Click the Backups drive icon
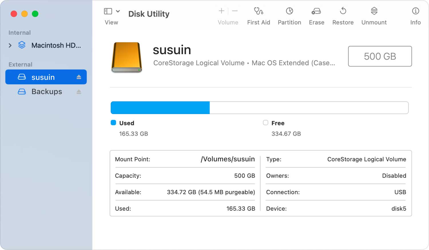429x250 pixels. coord(22,92)
